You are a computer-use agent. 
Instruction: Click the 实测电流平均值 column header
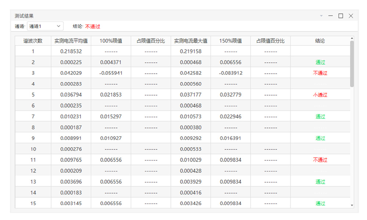point(71,41)
